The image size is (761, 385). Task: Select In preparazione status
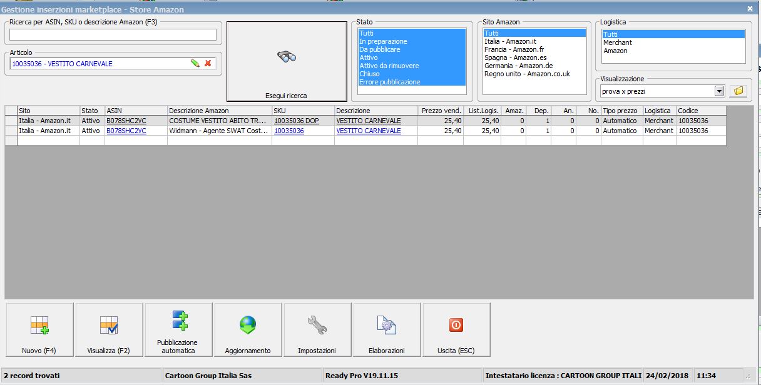412,41
